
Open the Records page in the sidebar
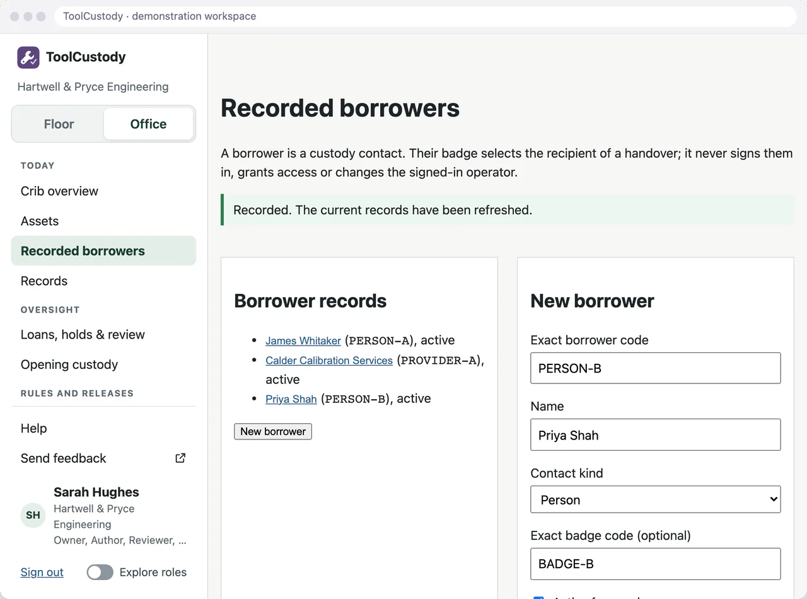[103, 281]
